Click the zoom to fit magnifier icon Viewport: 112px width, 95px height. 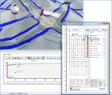tap(34, 58)
